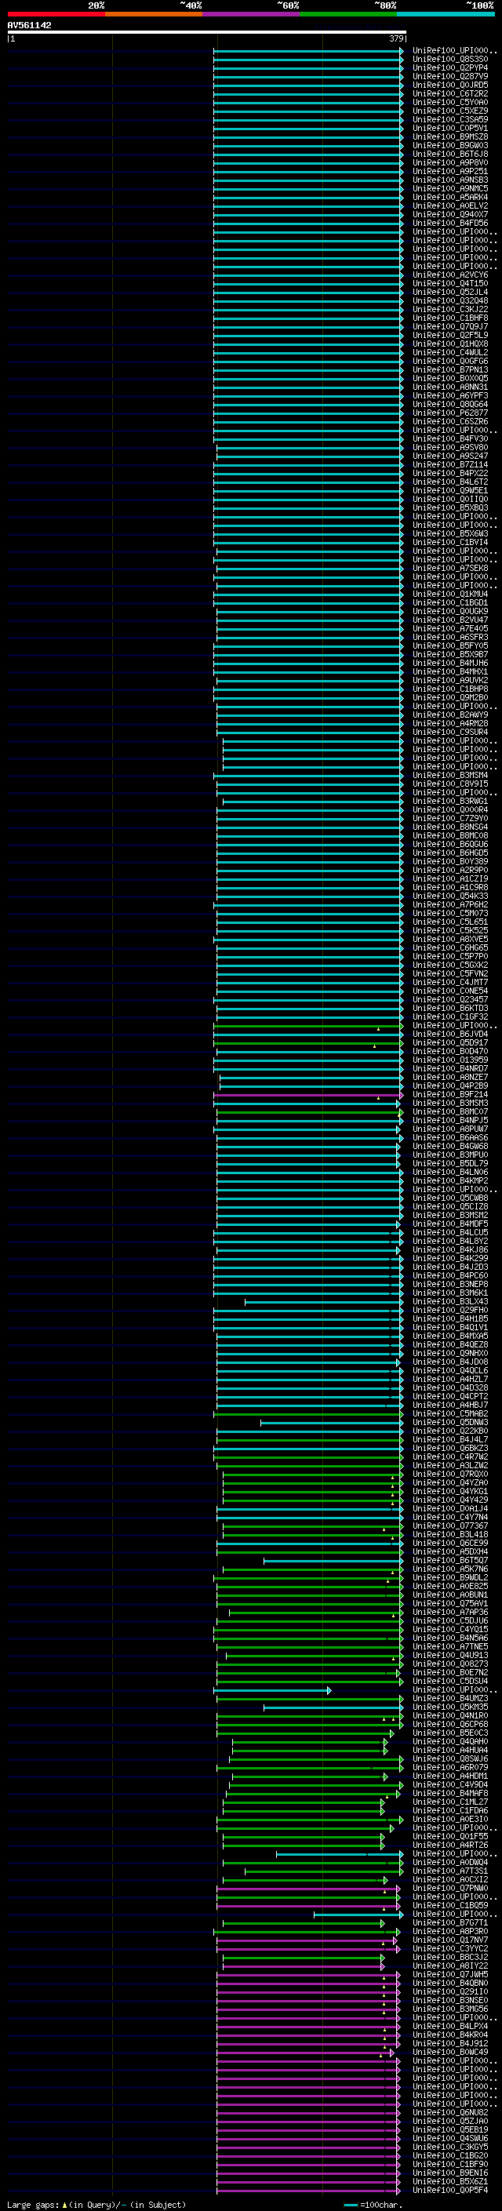This screenshot has width=502, height=2211.
Task: Open hit UniRef100_B4J4L7
Action: point(449,1439)
